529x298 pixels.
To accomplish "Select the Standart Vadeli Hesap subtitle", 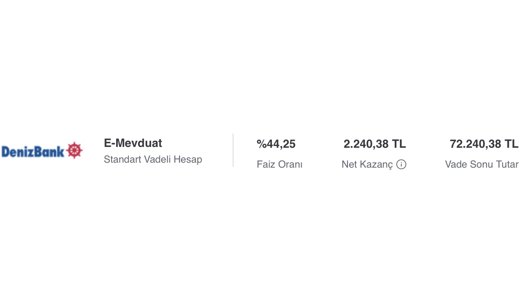I will coord(153,159).
